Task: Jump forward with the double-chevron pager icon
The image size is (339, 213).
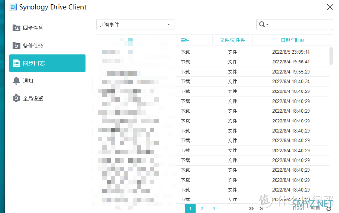Action: [251, 209]
